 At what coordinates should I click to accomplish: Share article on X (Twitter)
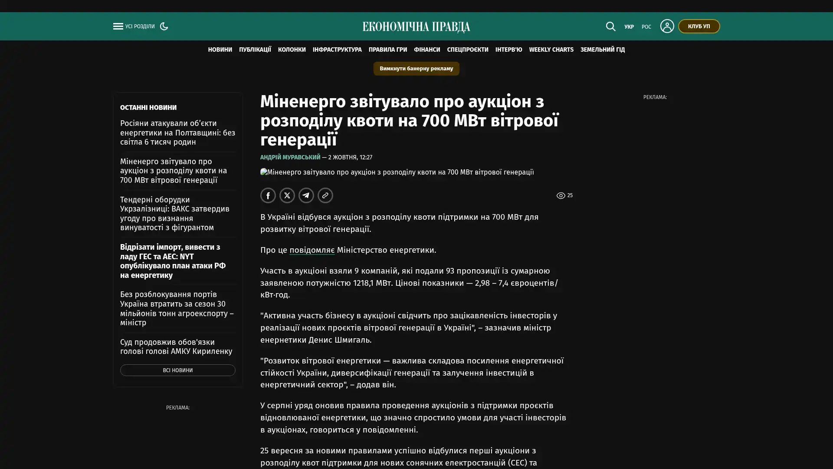click(x=287, y=195)
